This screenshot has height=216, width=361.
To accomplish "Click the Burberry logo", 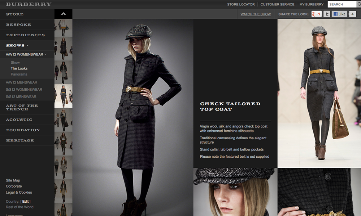I will pyautogui.click(x=29, y=4).
